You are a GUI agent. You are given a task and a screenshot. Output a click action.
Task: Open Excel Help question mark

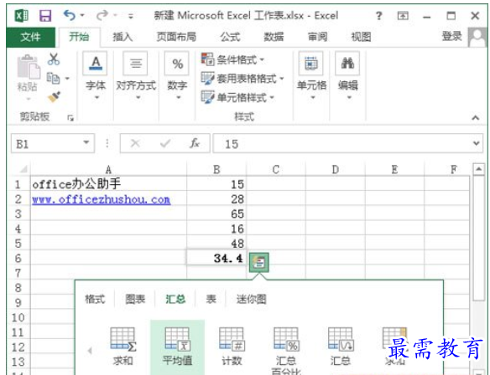click(x=378, y=16)
